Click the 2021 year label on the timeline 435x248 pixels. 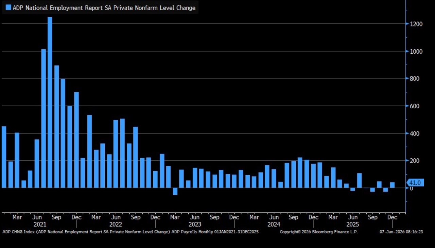[x=40, y=225]
